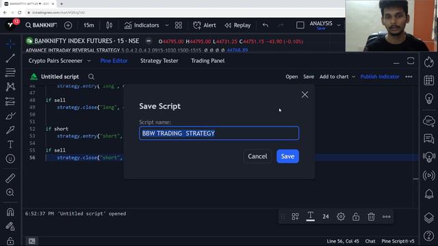
Task: Click the Script name input field
Action: tap(219, 133)
